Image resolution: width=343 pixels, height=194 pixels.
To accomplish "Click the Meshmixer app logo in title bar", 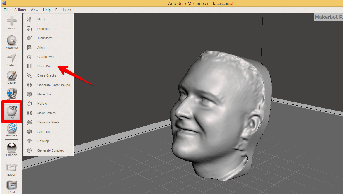I will [4, 3].
